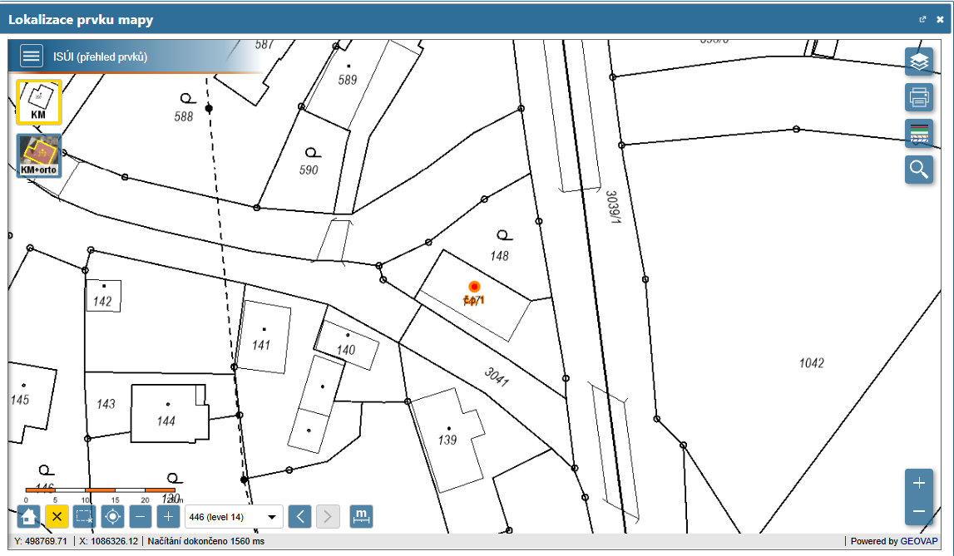Open the scale dropdown showing 446 (level 14)
Screen dimensions: 954x556
click(x=234, y=517)
